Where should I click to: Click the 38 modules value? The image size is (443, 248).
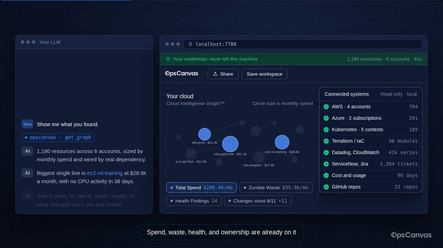(x=403, y=141)
